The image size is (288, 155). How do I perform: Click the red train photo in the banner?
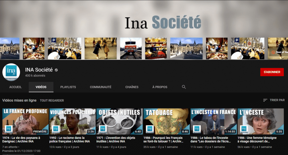coord(131,48)
